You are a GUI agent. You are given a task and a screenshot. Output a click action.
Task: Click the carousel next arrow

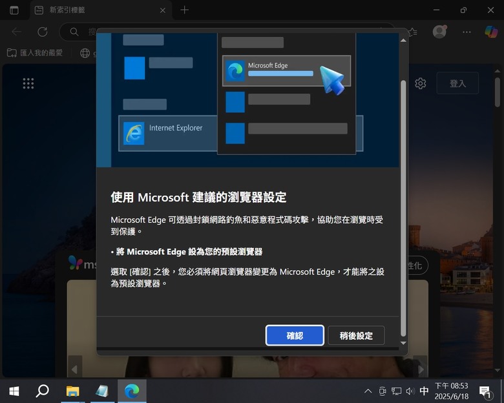coord(420,369)
